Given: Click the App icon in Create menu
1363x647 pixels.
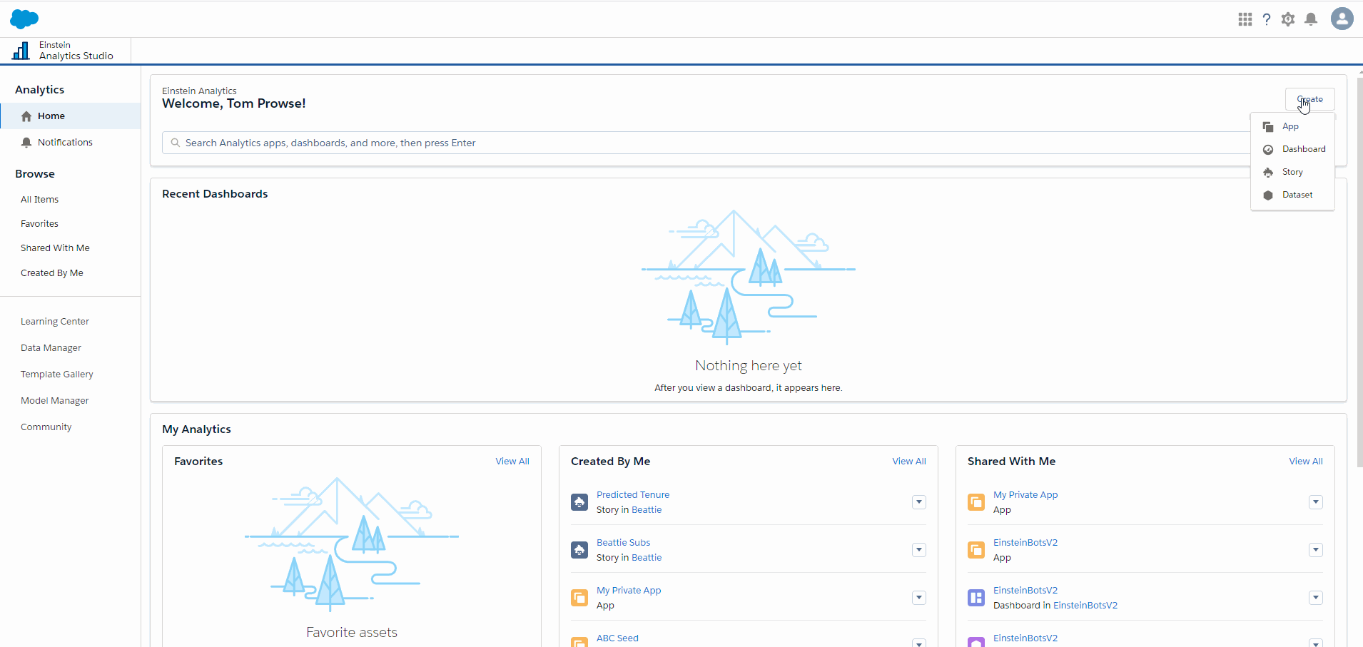Looking at the screenshot, I should pos(1268,127).
